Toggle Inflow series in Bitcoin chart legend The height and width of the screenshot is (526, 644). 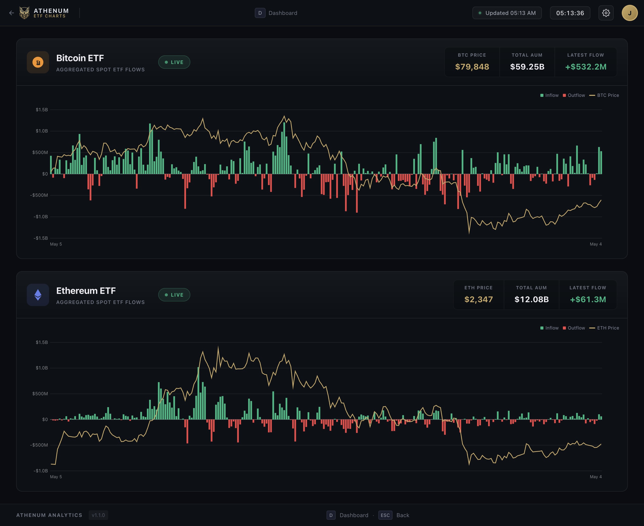549,95
